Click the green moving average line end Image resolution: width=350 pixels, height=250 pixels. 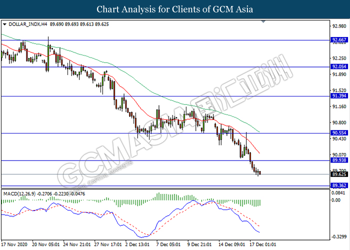click(259, 131)
